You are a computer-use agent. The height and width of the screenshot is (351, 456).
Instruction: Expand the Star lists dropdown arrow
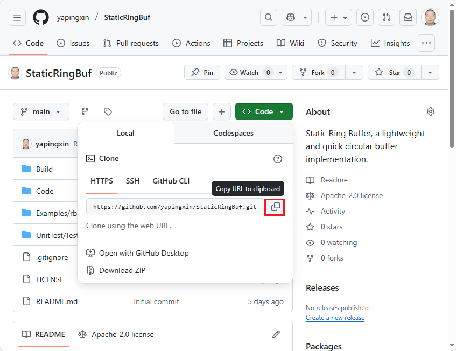tap(430, 73)
